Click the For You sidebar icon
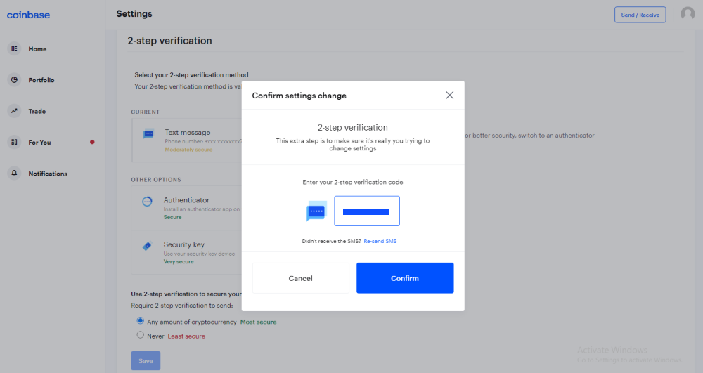The height and width of the screenshot is (373, 703). tap(14, 143)
